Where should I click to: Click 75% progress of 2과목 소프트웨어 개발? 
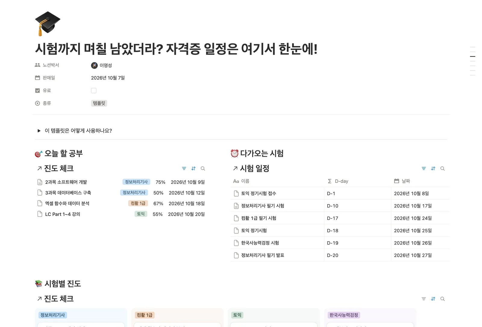[x=160, y=182]
